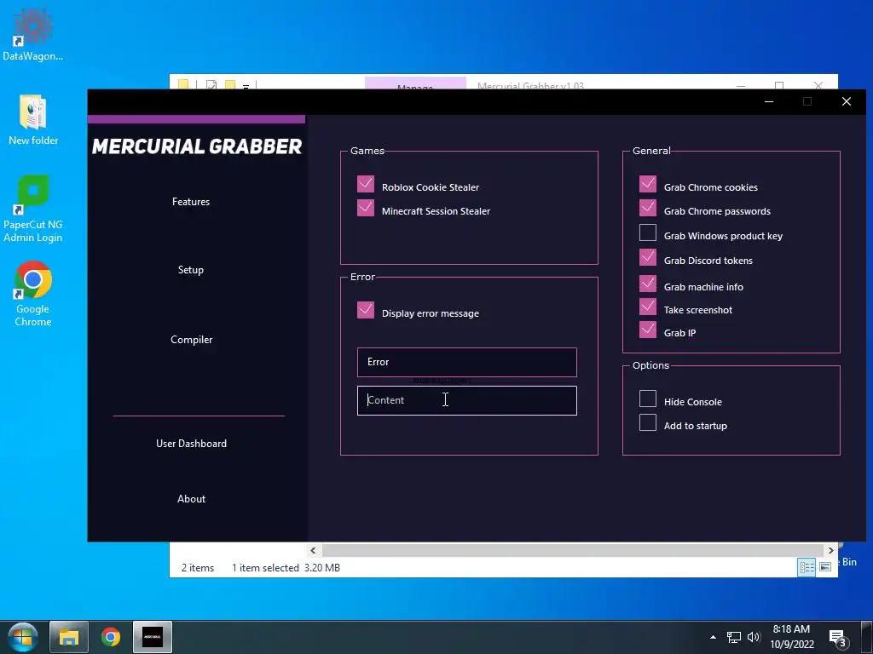Screen dimensions: 873x654
Task: Toggle the Grab IP checkbox
Action: pos(648,330)
